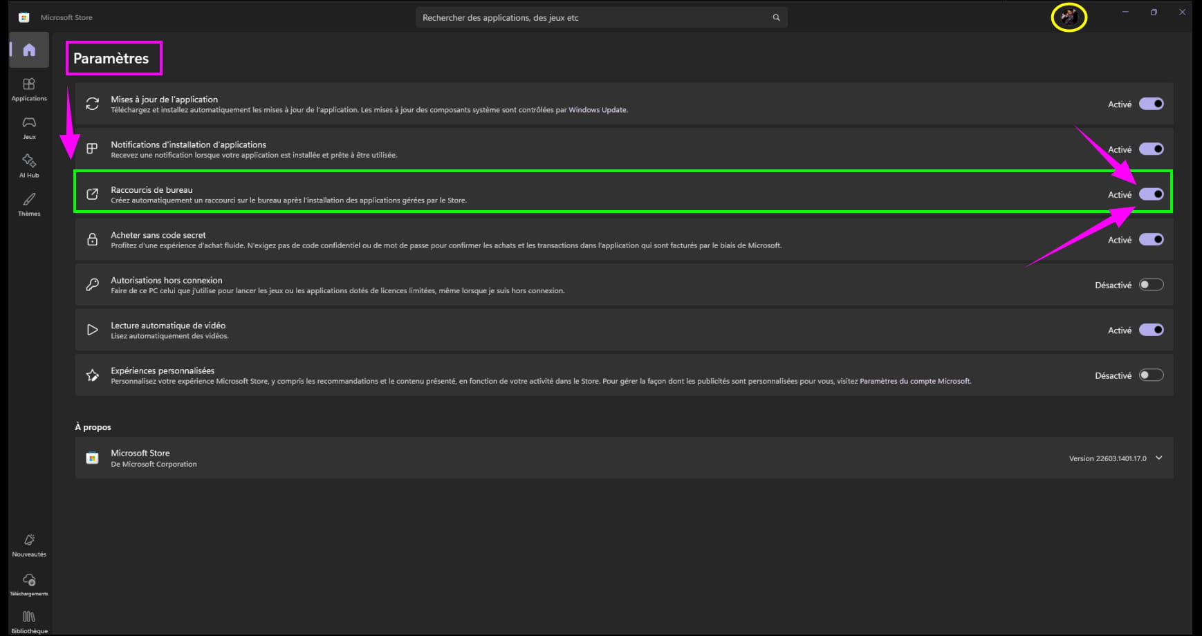Image resolution: width=1202 pixels, height=636 pixels.
Task: Open Nouveautés in the sidebar
Action: (29, 545)
